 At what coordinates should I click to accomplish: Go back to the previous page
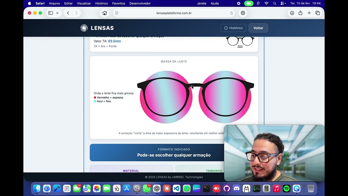pos(68,13)
